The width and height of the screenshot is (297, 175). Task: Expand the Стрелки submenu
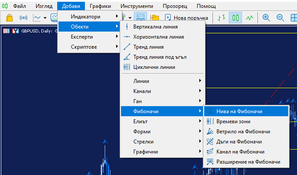pyautogui.click(x=162, y=142)
